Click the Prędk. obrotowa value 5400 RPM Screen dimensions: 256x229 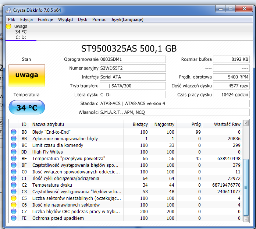[x=231, y=77]
